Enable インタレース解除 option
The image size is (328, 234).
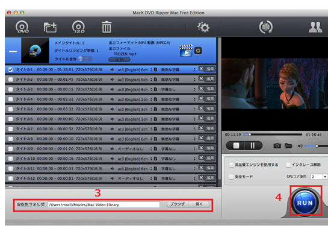click(288, 165)
